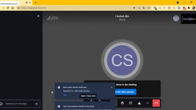Open the translate page icon
Viewport: 196px width, 110px height.
pyautogui.click(x=144, y=8)
